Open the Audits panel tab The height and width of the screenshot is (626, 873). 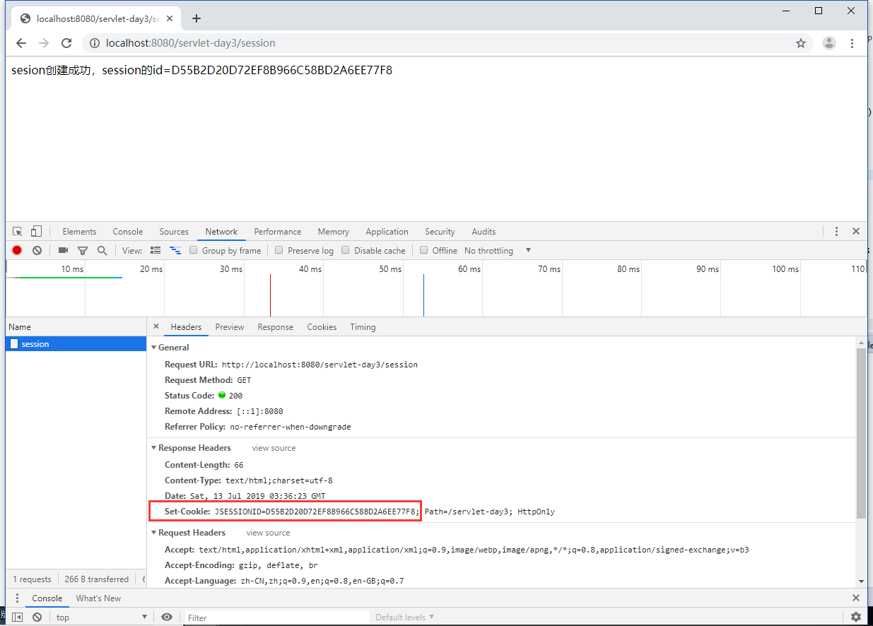tap(484, 231)
